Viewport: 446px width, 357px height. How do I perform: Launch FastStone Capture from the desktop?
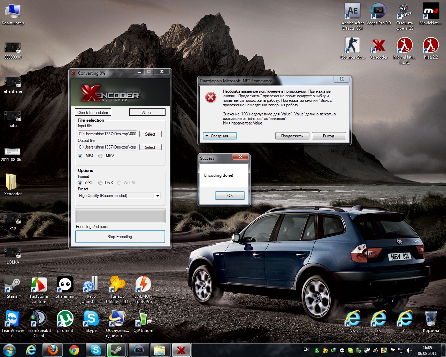click(39, 290)
